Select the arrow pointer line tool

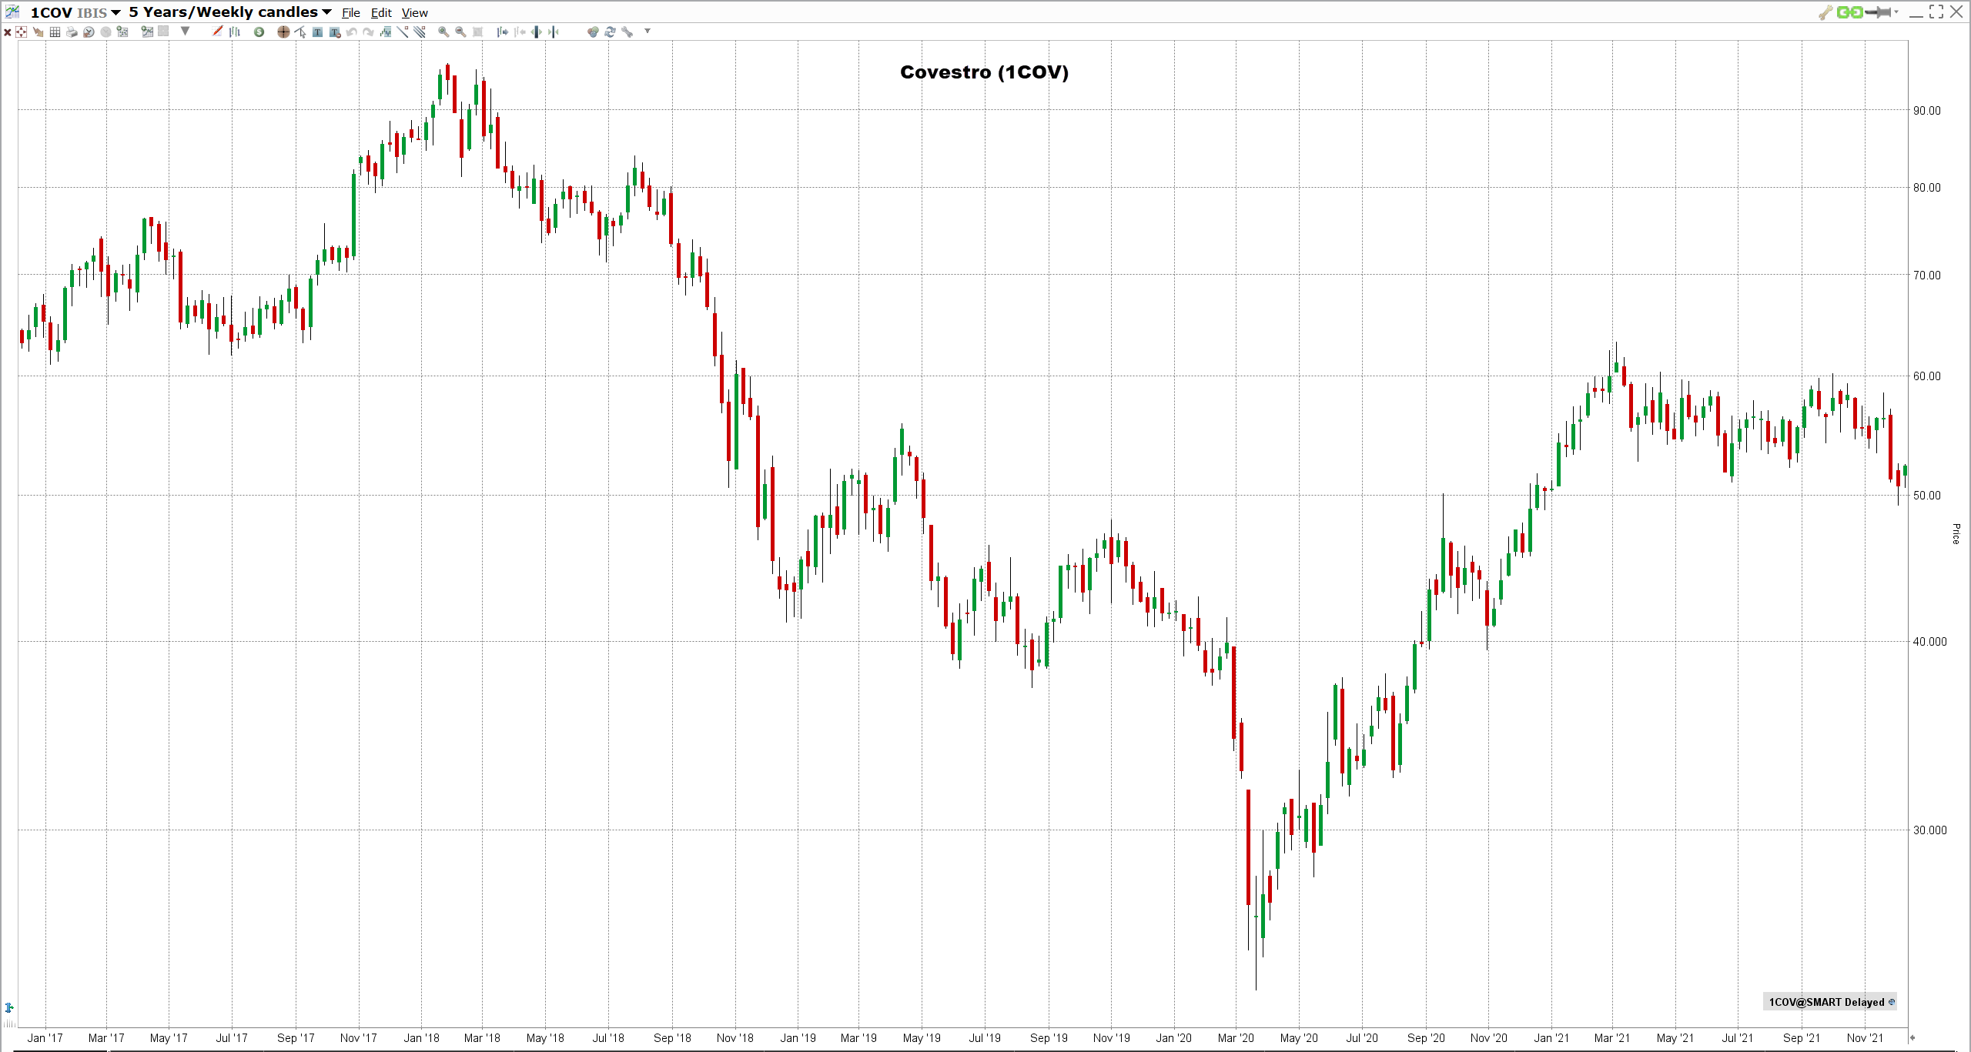300,32
